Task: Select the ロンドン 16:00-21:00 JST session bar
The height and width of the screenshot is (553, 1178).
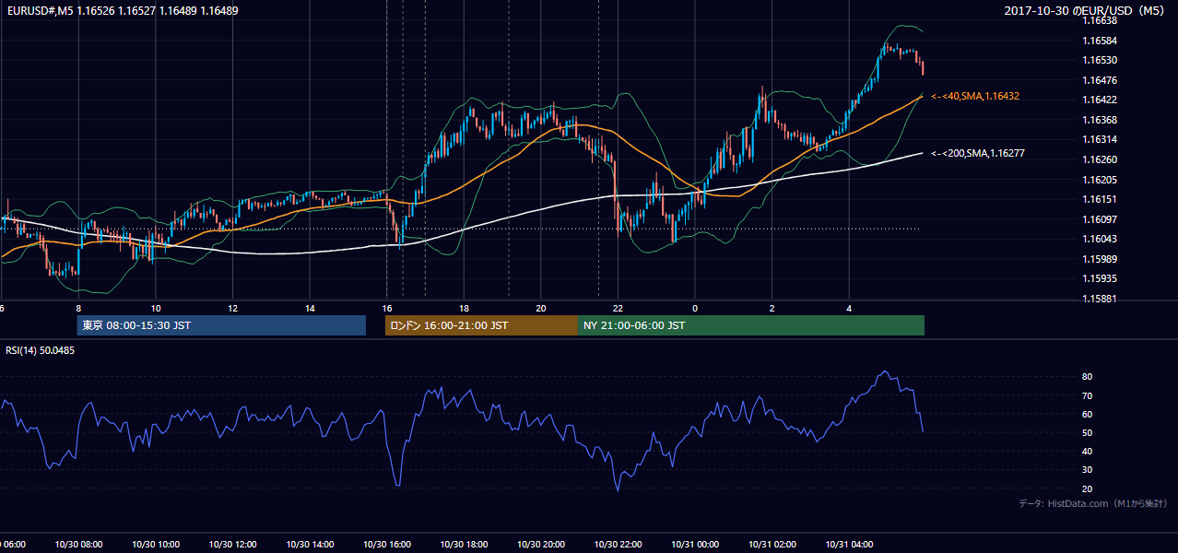Action: [481, 325]
